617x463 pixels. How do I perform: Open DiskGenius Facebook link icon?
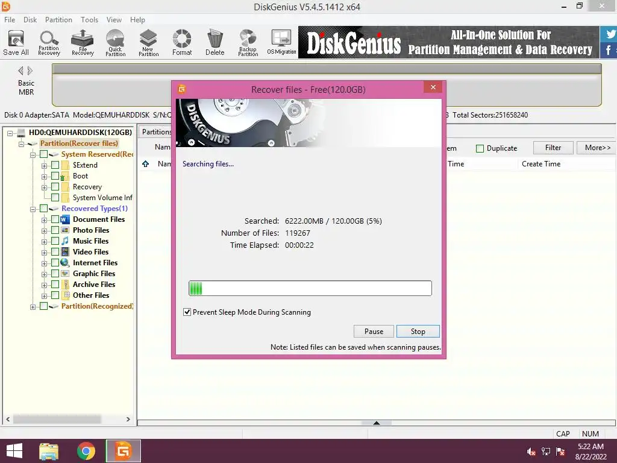(x=609, y=50)
